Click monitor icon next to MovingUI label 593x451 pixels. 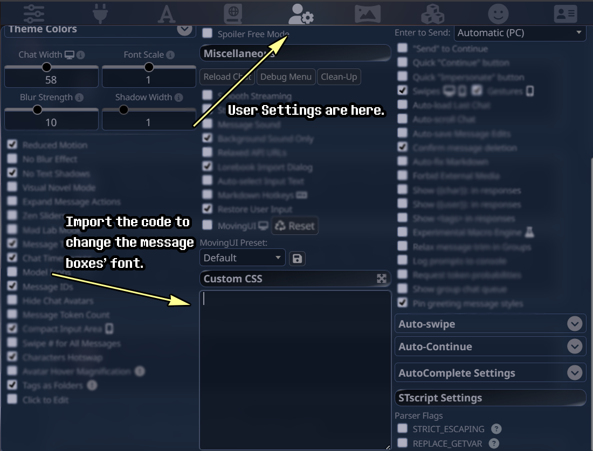coord(264,226)
